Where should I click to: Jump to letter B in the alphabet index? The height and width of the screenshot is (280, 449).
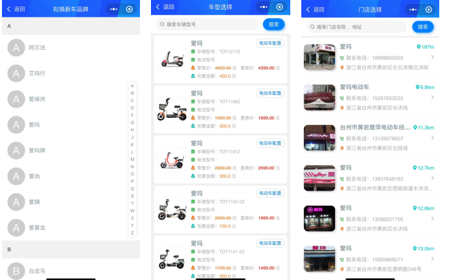[132, 93]
